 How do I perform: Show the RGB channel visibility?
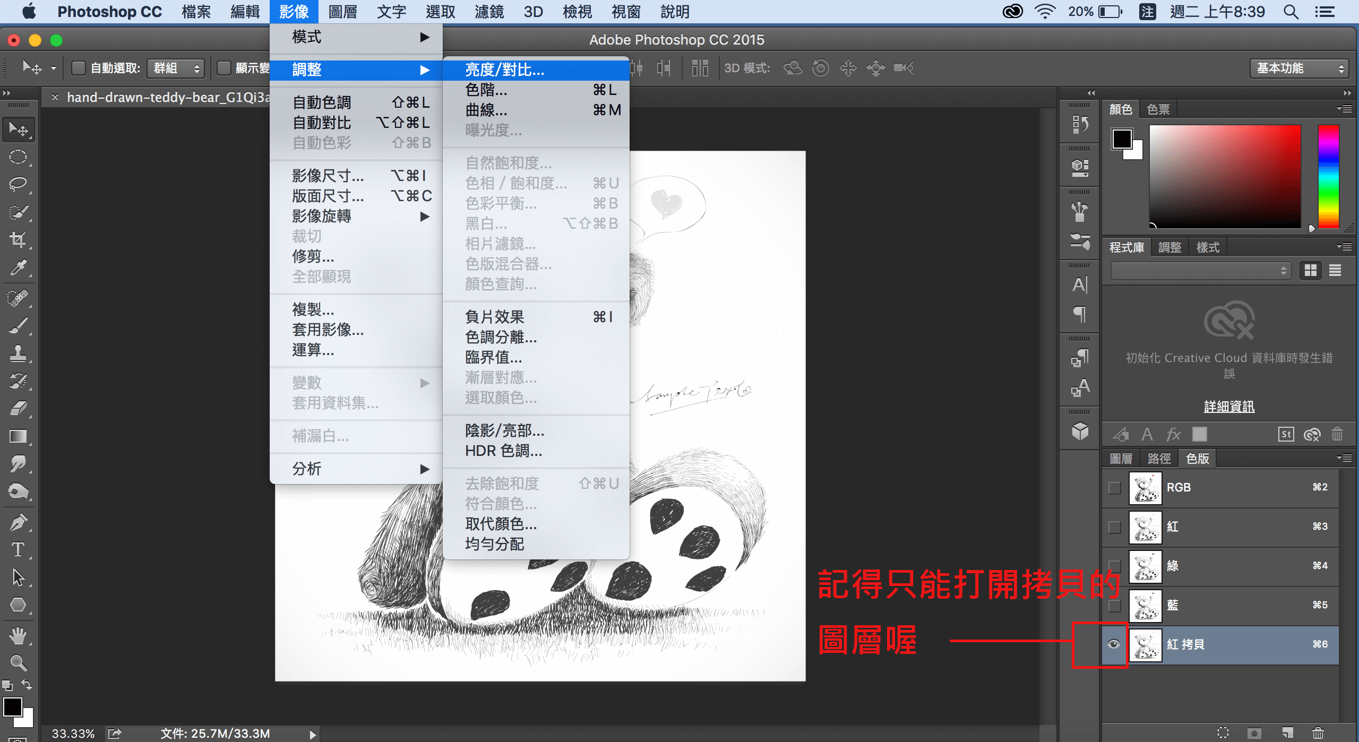[x=1114, y=487]
